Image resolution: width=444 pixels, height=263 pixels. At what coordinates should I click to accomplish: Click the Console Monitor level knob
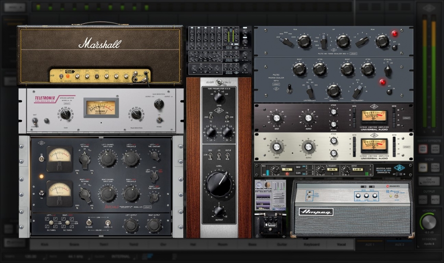pos(429,222)
